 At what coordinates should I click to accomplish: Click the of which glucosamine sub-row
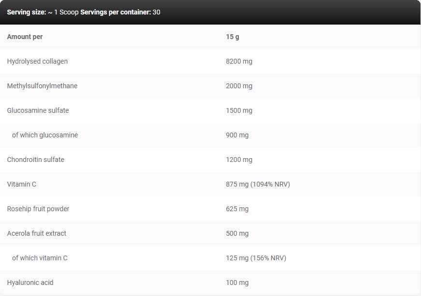coord(45,135)
